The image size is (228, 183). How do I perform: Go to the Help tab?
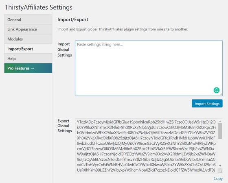click(28, 59)
